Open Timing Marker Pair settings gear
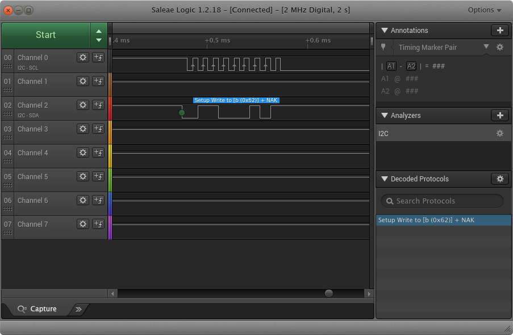Image resolution: width=513 pixels, height=335 pixels. pos(499,48)
